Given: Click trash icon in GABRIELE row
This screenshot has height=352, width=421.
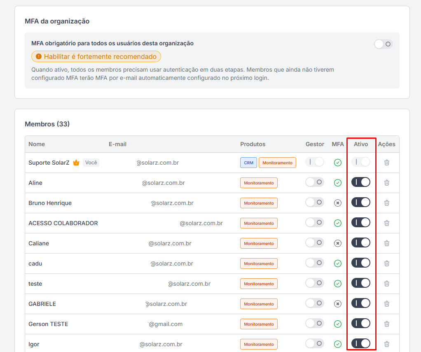Looking at the screenshot, I should pyautogui.click(x=387, y=304).
